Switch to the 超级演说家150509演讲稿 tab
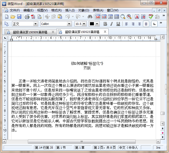Screen dimensions: 169x153 coord(30,32)
